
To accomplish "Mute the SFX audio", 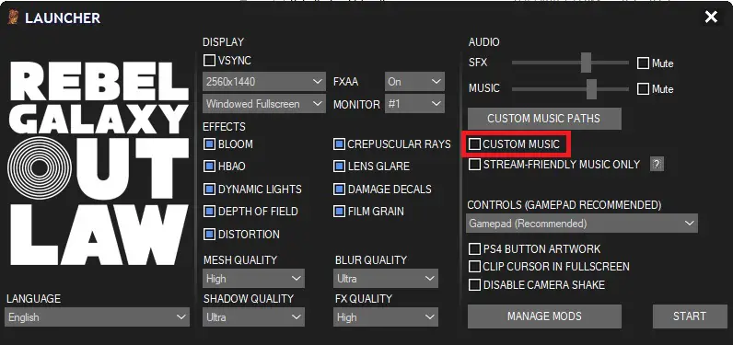I will (x=644, y=63).
